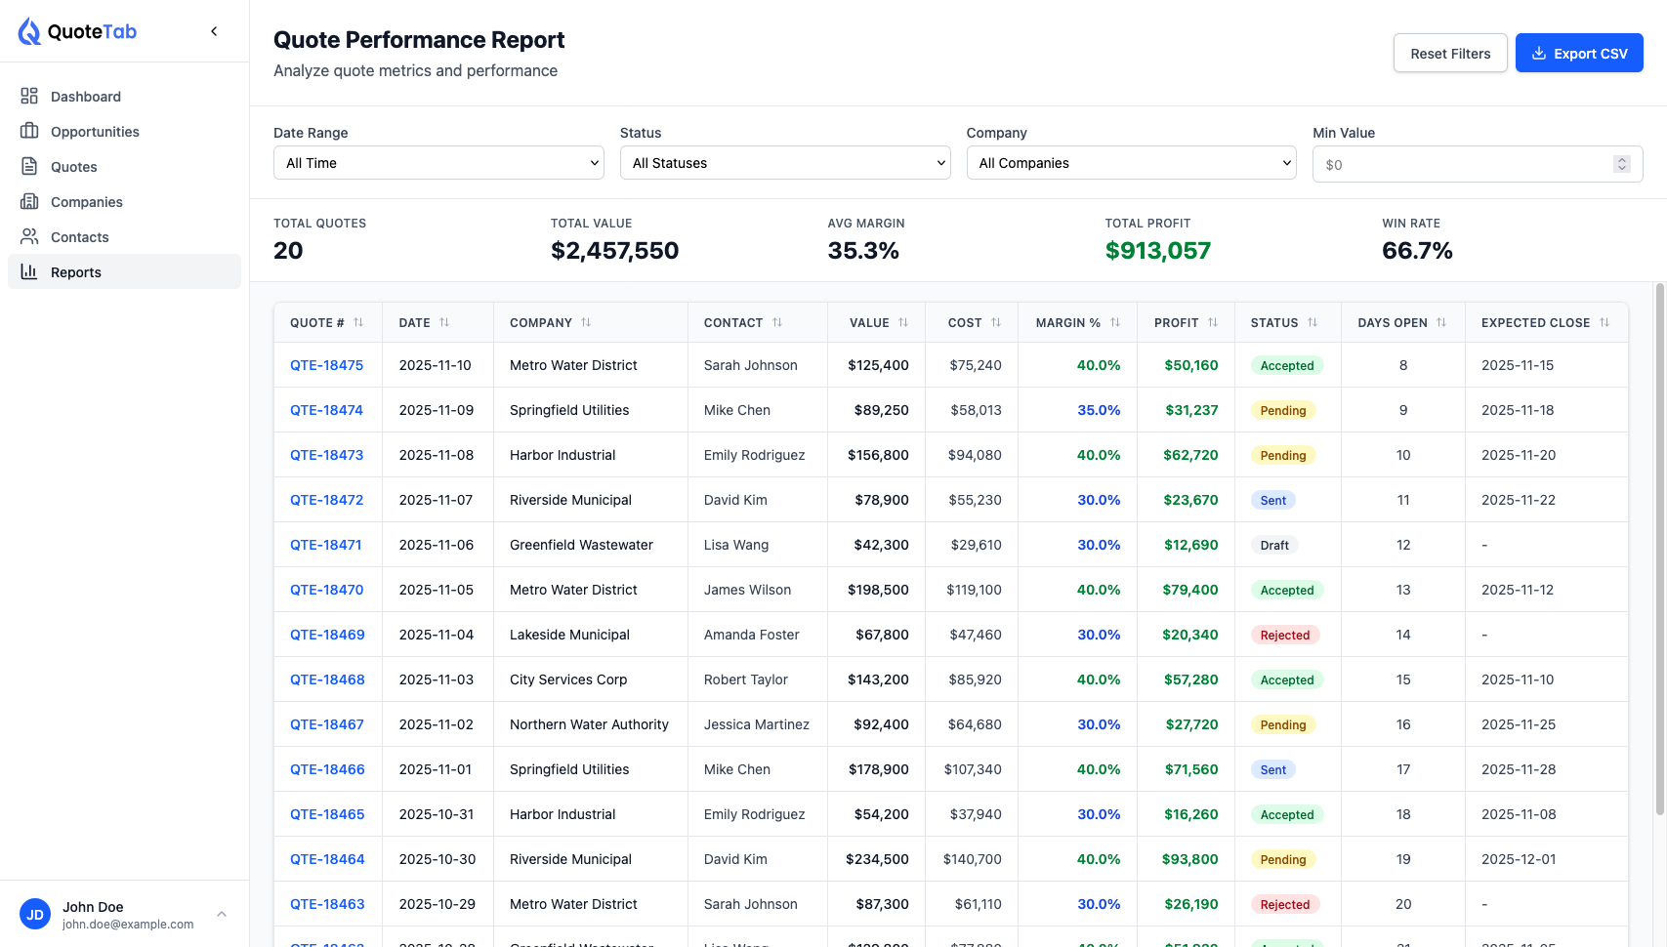Open the Date Range dropdown
This screenshot has width=1667, height=947.
tap(438, 163)
